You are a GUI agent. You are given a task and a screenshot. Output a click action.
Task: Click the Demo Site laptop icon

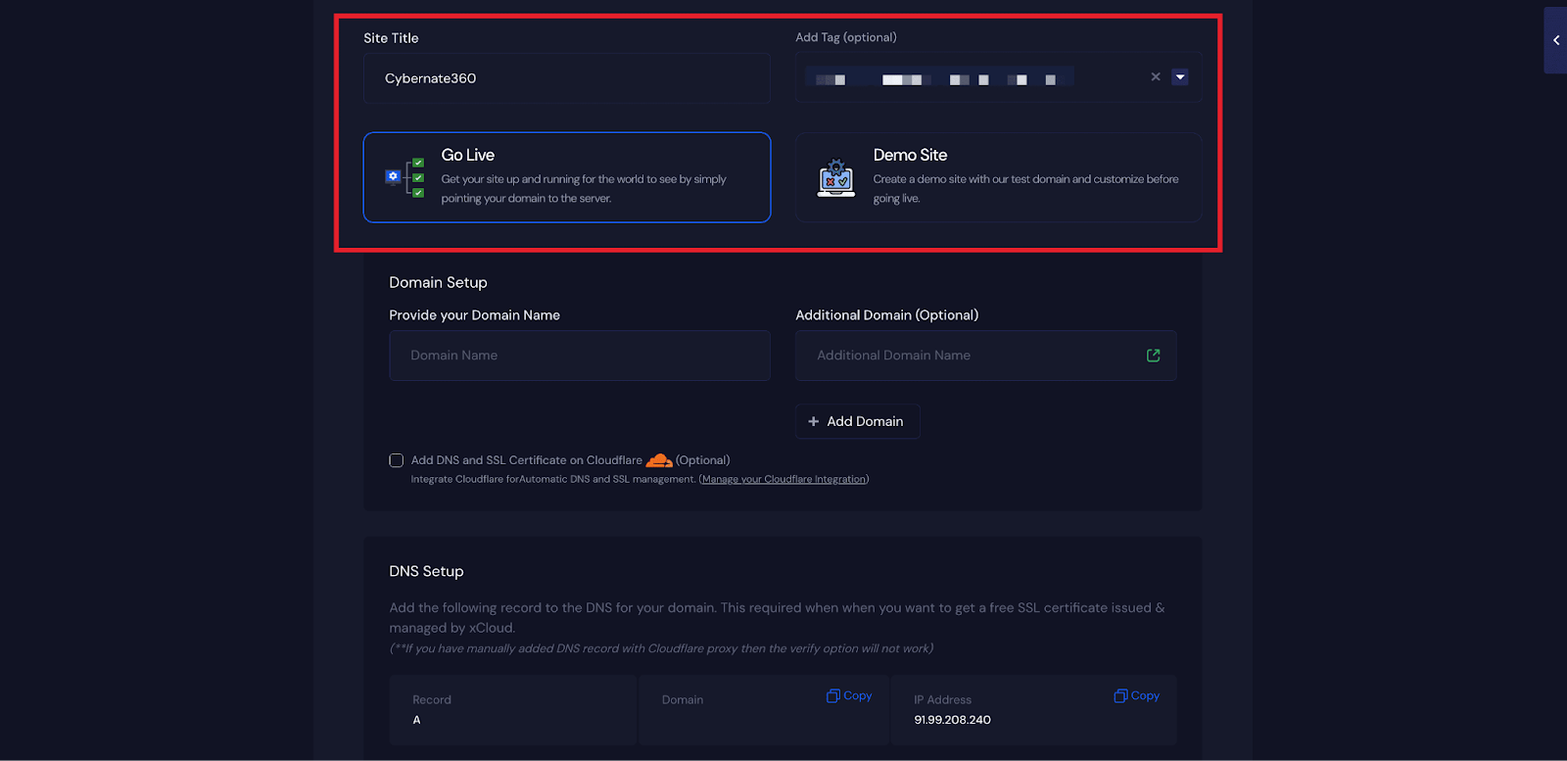835,178
